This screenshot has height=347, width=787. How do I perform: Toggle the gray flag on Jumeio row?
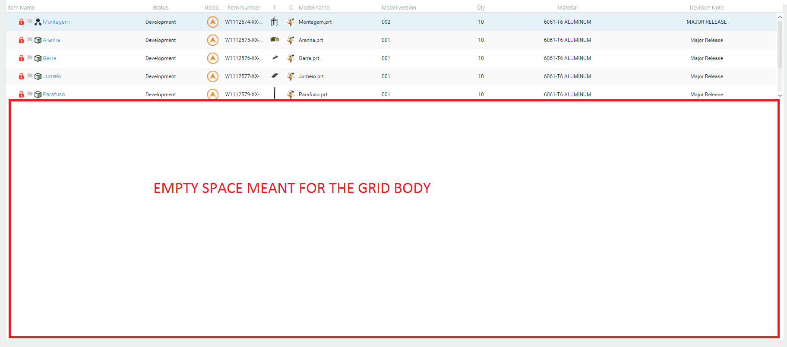point(30,76)
